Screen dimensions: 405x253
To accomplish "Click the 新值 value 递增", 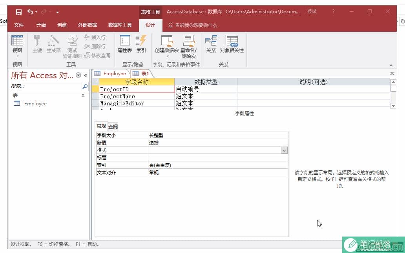I will tap(218, 143).
